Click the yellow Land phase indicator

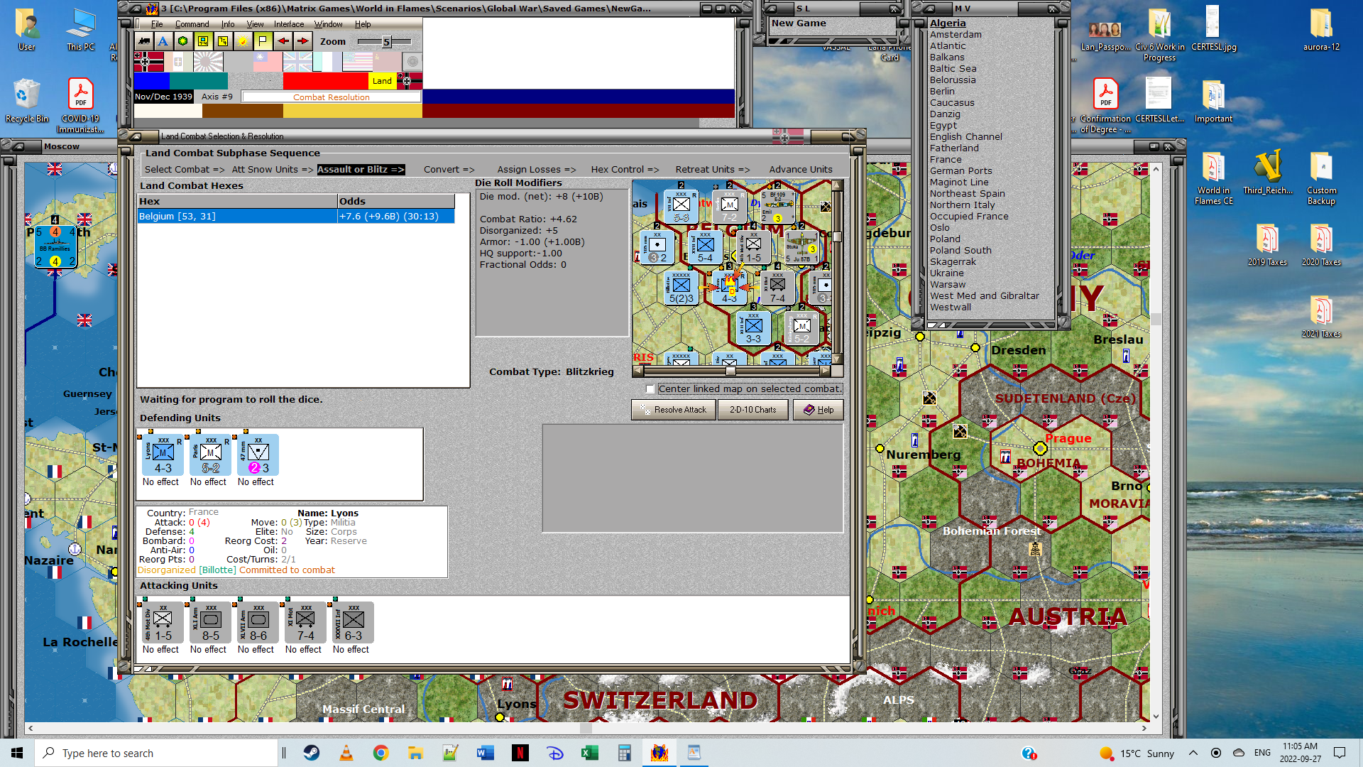click(x=382, y=81)
